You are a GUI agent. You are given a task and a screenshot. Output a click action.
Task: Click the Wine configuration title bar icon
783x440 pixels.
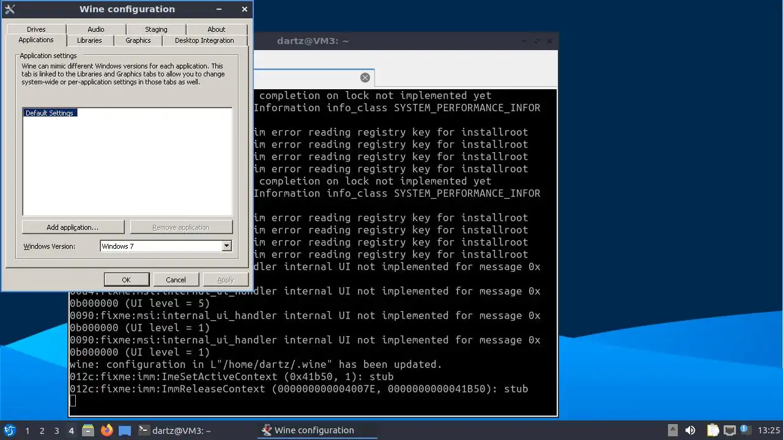(10, 9)
